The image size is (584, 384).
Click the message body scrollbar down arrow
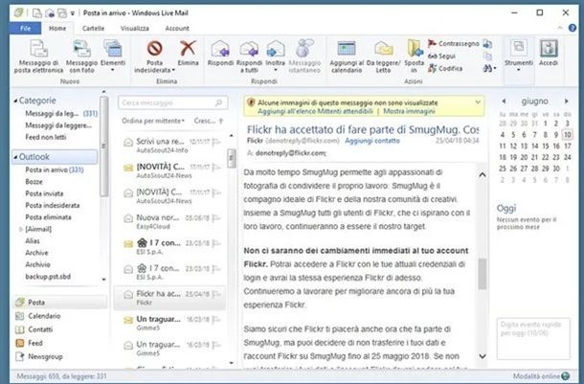click(483, 356)
